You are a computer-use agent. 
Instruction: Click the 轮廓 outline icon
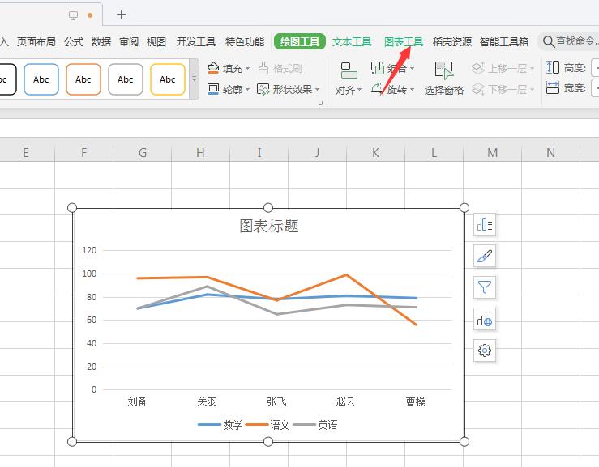pos(213,89)
